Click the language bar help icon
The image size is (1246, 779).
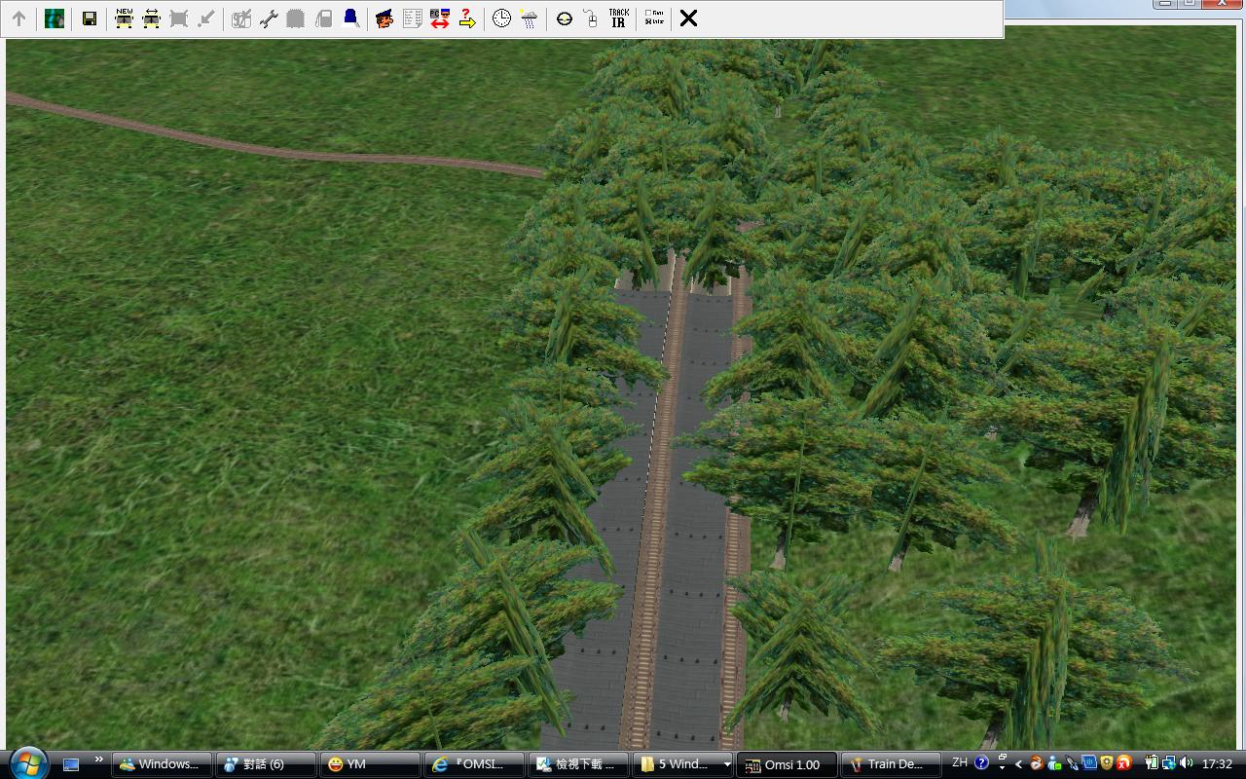click(981, 763)
